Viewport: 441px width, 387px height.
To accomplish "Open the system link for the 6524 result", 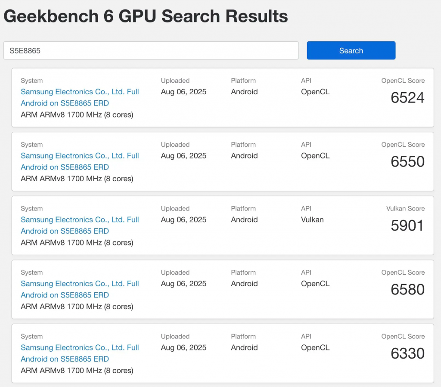I will click(x=80, y=97).
